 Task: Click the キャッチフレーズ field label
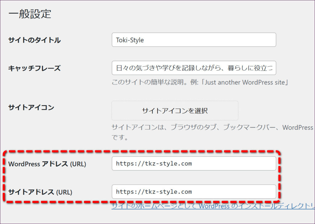pos(34,68)
